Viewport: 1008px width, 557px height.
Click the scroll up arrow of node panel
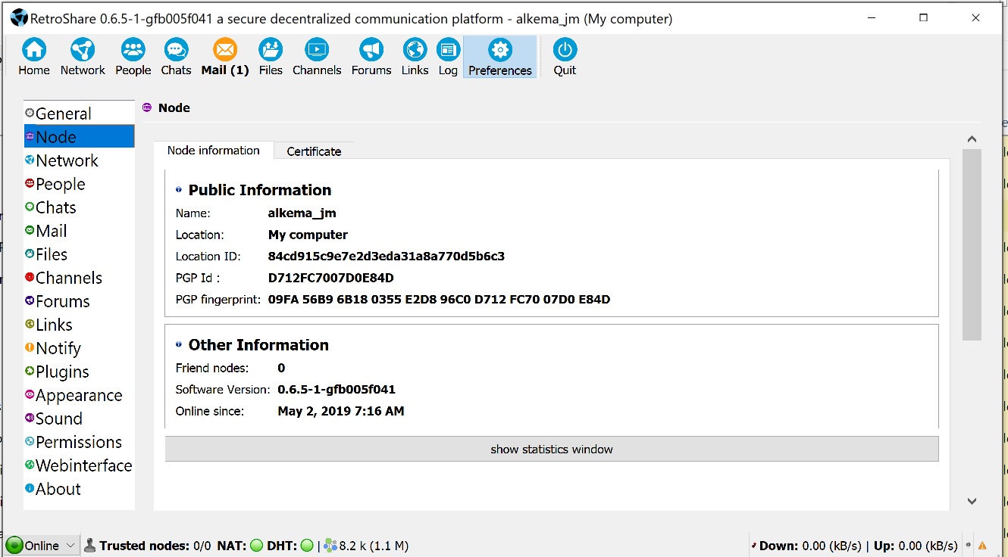coord(972,139)
